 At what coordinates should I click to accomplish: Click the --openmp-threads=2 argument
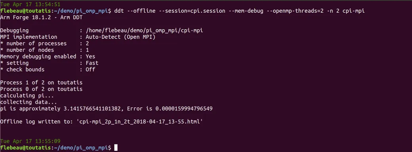click(295, 11)
